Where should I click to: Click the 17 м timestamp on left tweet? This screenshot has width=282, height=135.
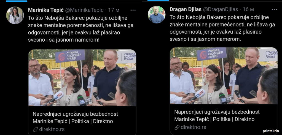(114, 10)
